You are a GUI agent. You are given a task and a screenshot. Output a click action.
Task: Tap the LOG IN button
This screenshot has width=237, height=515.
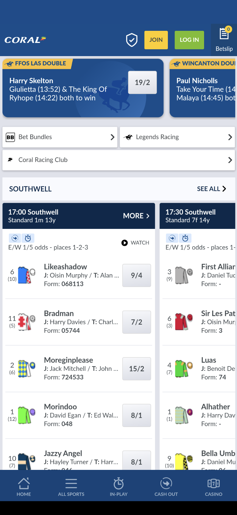(x=189, y=40)
